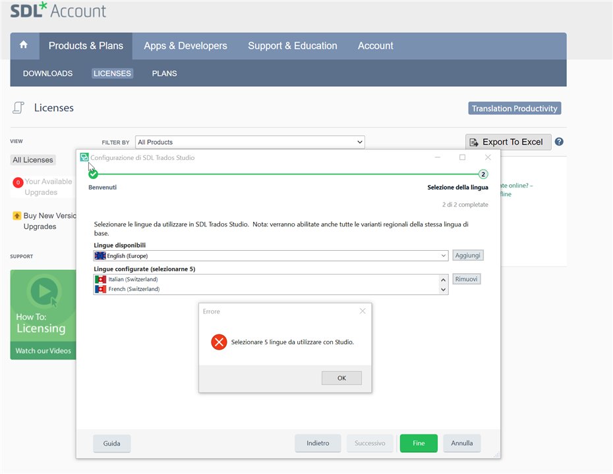Click Export To Excel button
613x474 pixels.
coord(508,142)
